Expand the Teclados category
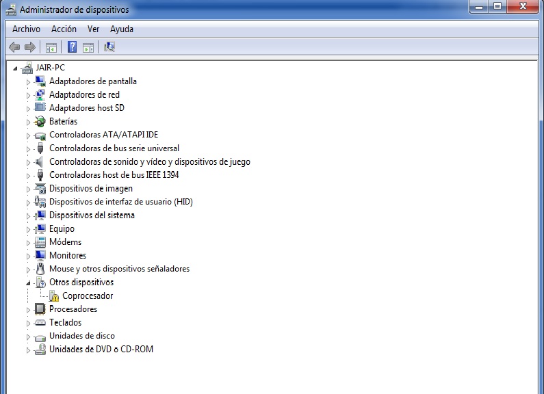The width and height of the screenshot is (544, 394). pos(28,324)
